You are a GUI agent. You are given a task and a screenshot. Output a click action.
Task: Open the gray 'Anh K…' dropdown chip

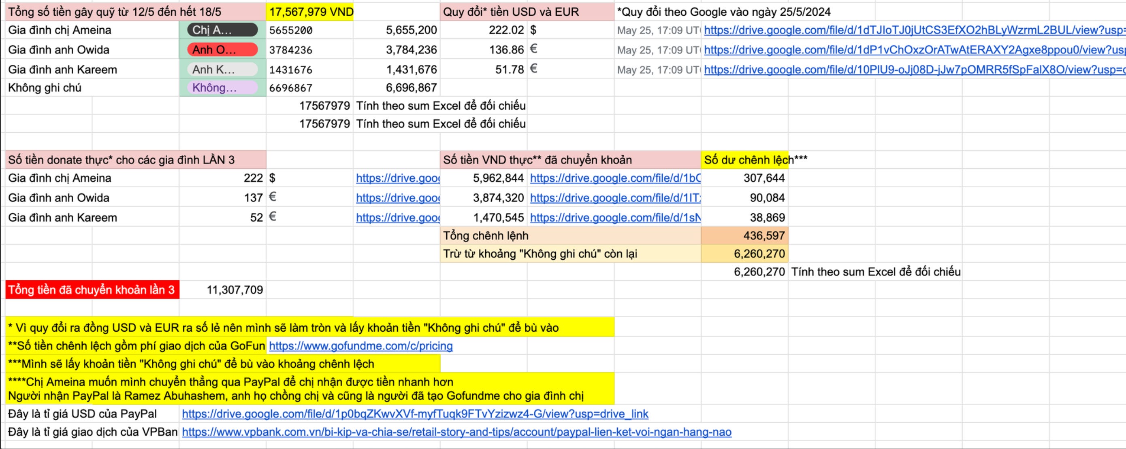point(222,70)
